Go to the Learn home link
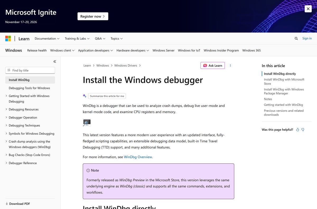 click(x=24, y=39)
